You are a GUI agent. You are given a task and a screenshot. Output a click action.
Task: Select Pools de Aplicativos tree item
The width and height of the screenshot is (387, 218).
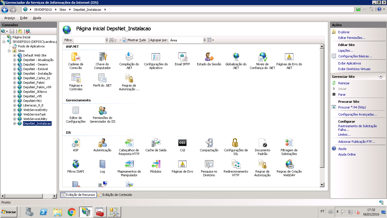click(x=31, y=46)
